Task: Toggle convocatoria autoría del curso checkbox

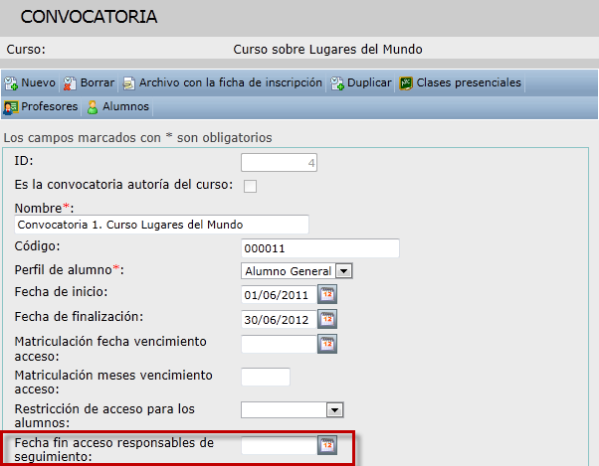Action: coord(250,187)
